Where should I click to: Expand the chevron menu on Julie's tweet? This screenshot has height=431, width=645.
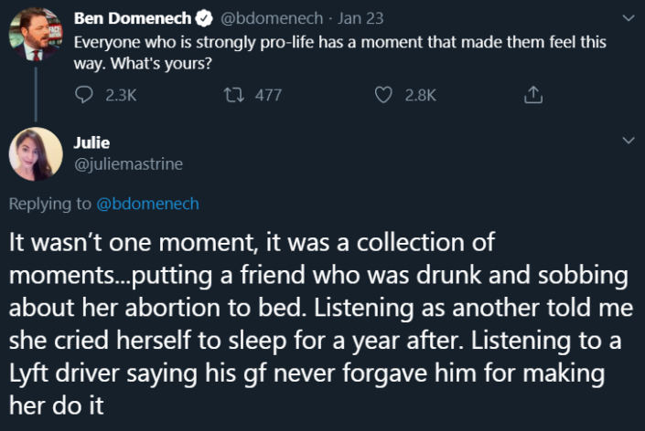tap(628, 142)
